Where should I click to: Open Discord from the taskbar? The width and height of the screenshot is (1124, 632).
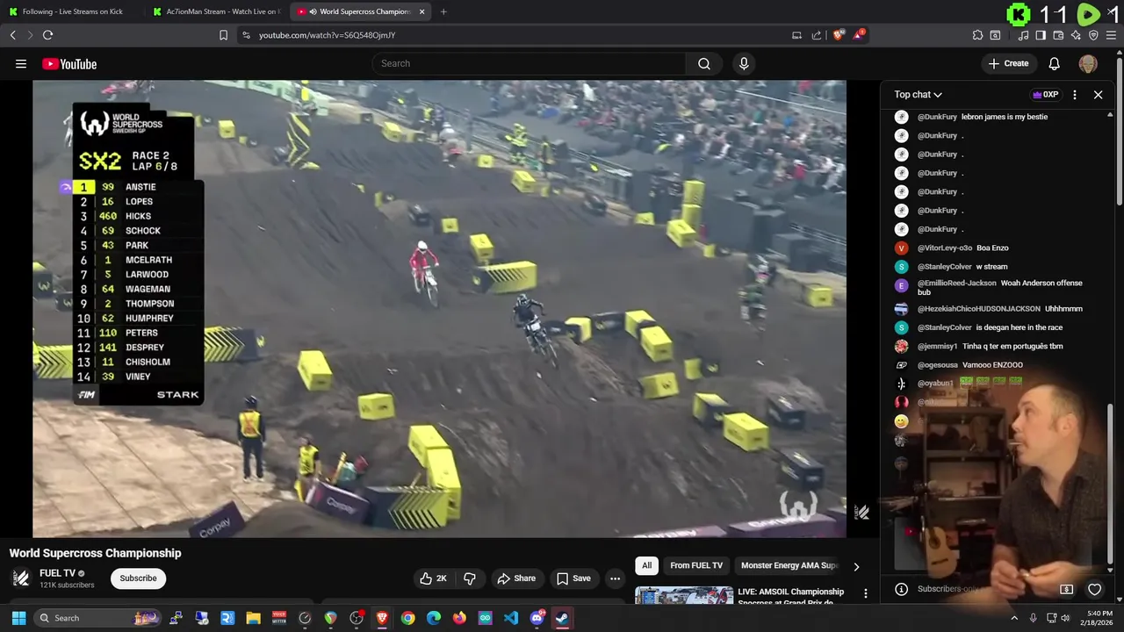537,618
